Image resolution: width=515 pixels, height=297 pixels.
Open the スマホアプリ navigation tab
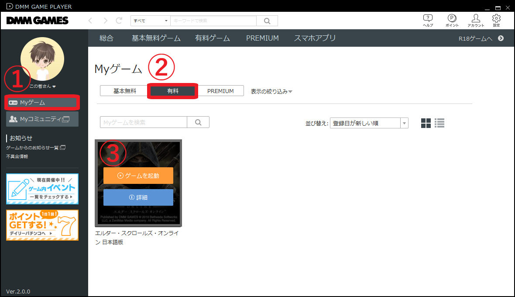click(x=315, y=38)
